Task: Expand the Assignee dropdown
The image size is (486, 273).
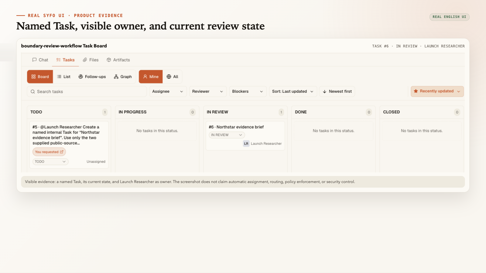Action: [x=168, y=92]
